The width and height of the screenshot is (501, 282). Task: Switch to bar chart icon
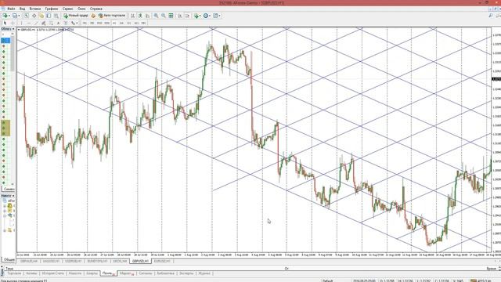(x=132, y=16)
